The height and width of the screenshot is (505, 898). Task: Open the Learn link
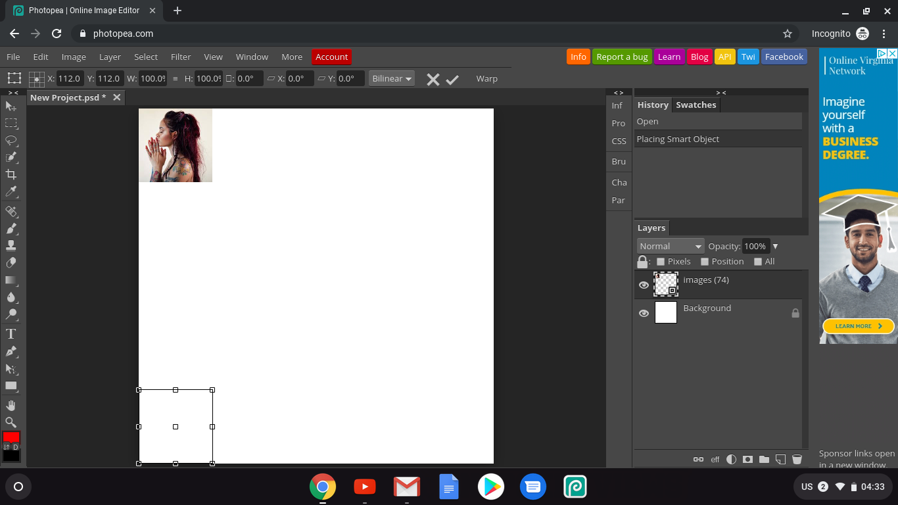(x=669, y=57)
